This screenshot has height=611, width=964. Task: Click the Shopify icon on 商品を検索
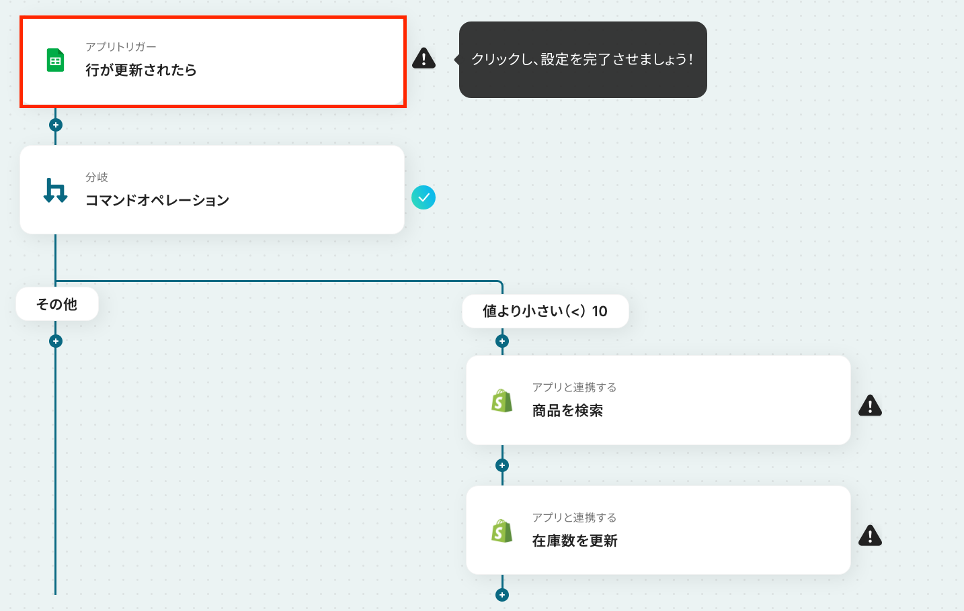coord(501,401)
